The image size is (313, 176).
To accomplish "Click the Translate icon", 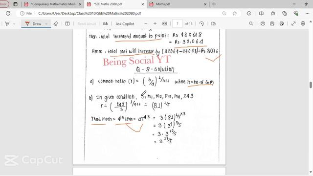I will 105,24.
